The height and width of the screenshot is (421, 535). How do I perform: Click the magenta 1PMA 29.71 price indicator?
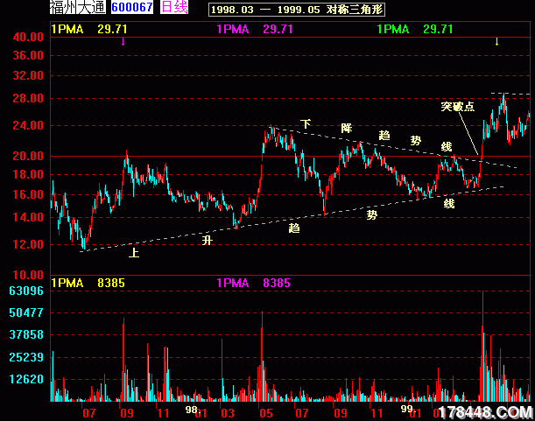coord(255,29)
